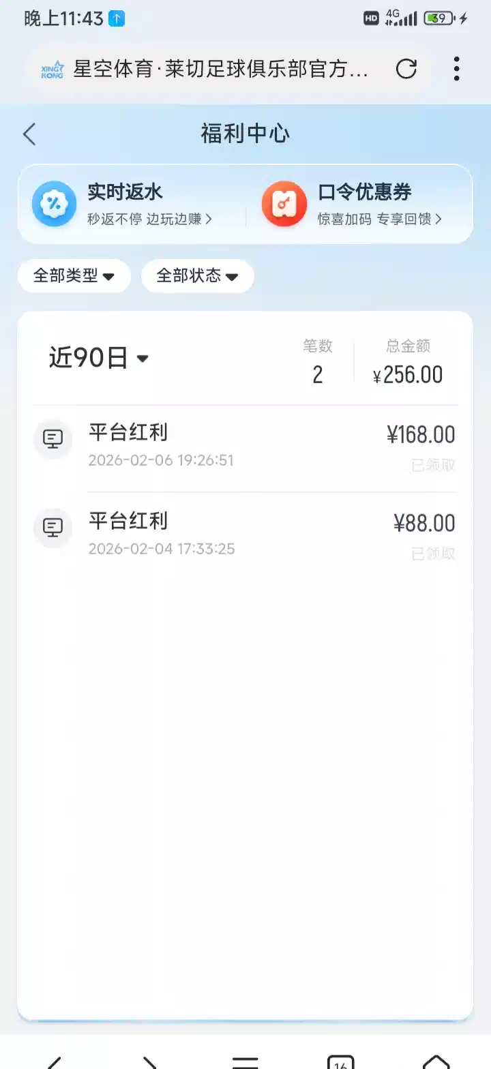The width and height of the screenshot is (491, 1069).
Task: Tap the icon of the ¥88.00 平台红利 record
Action: 53,527
